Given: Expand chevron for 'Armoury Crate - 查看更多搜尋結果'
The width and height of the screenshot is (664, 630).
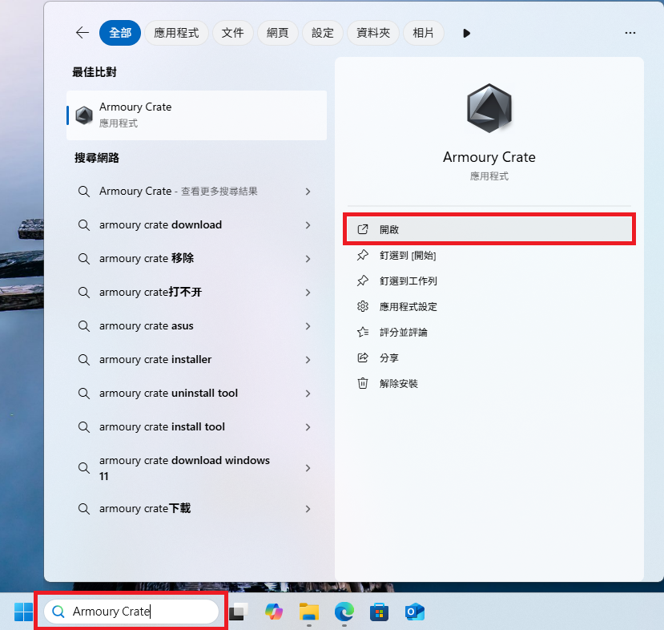Looking at the screenshot, I should point(308,192).
